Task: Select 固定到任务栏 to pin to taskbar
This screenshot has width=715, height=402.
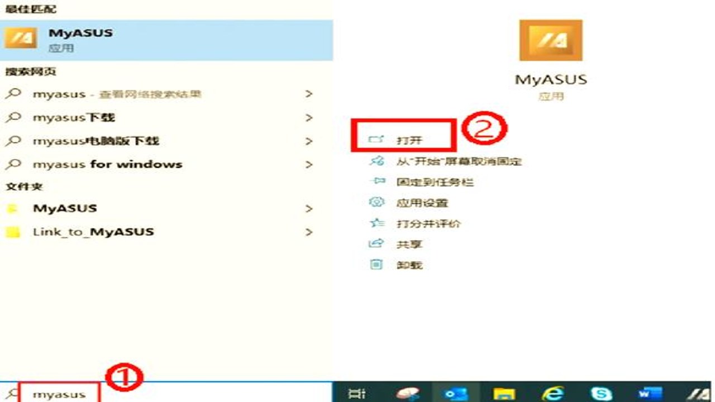Action: coord(435,182)
